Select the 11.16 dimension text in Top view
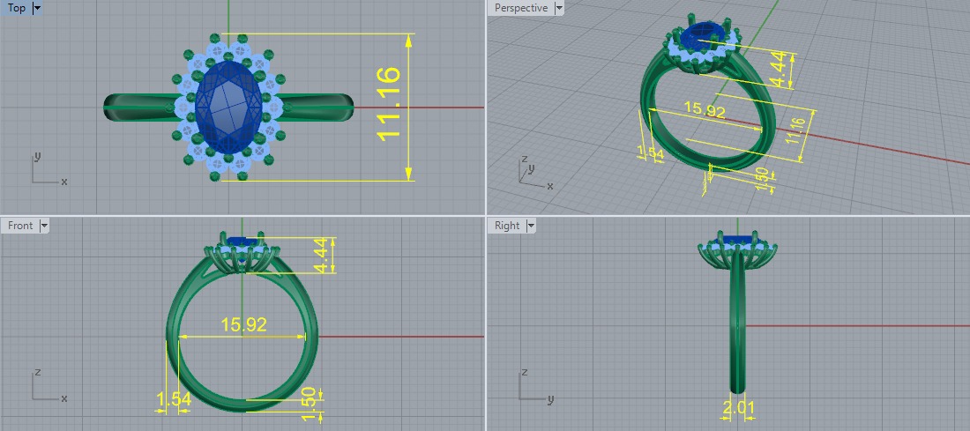Screen dimensions: 970x431 pyautogui.click(x=389, y=104)
